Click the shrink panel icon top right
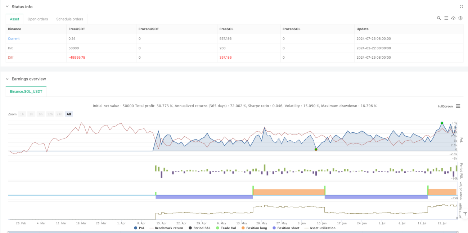The image size is (468, 233). (462, 6)
